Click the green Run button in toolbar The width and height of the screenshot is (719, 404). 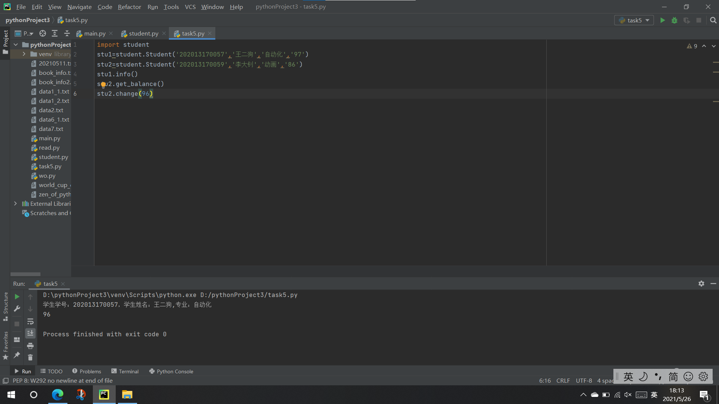662,20
